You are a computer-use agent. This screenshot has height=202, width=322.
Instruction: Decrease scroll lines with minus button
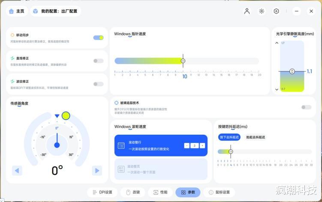[x=187, y=146]
